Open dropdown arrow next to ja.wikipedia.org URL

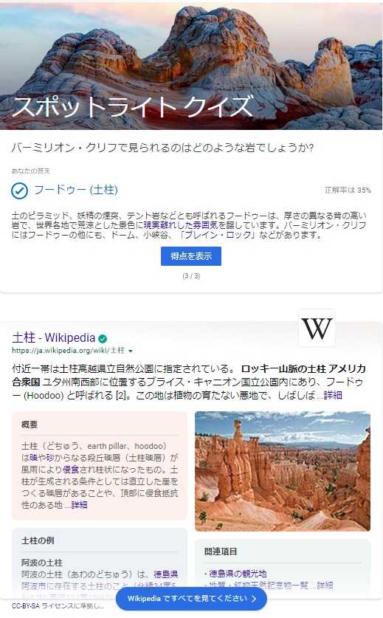[131, 351]
